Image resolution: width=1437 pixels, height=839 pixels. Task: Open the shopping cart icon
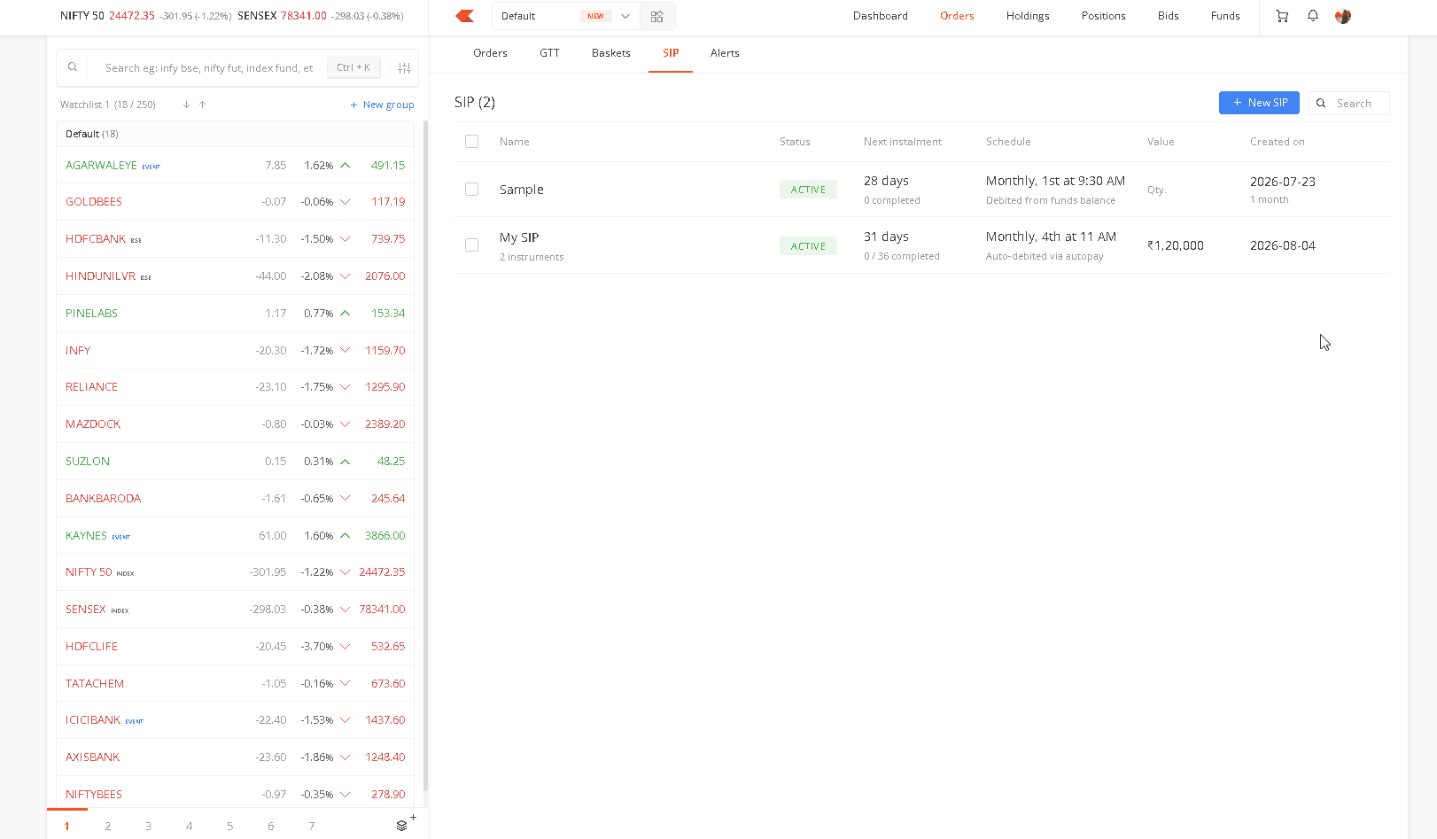pyautogui.click(x=1282, y=16)
